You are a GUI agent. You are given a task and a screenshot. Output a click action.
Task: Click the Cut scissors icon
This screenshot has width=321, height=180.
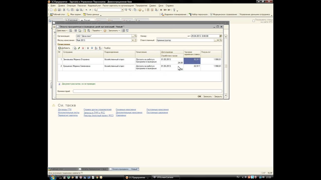pos(64,10)
